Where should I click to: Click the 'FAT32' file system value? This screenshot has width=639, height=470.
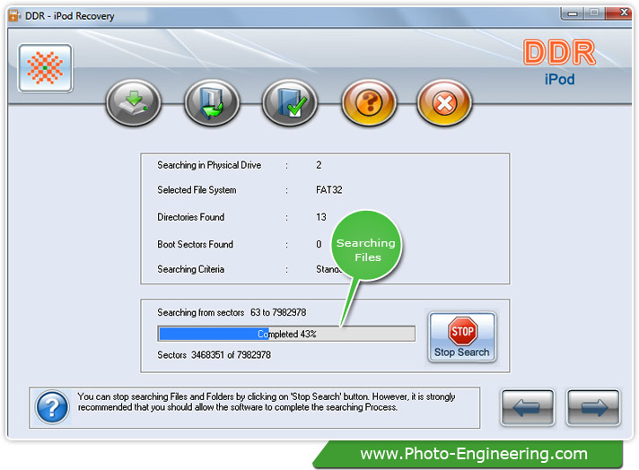(328, 190)
